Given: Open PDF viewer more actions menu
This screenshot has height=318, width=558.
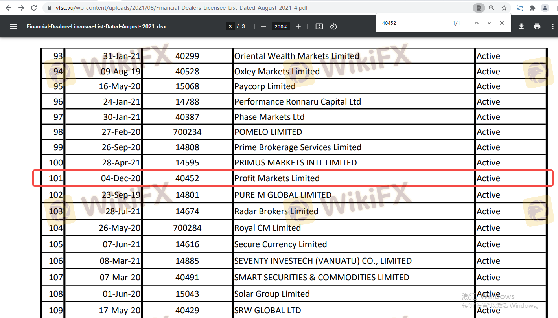Looking at the screenshot, I should (x=551, y=26).
